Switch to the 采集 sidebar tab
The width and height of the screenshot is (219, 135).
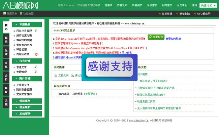tap(6, 65)
